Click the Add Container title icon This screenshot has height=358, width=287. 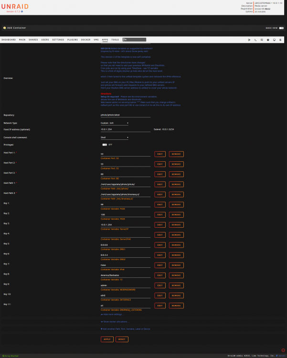(x=5, y=28)
